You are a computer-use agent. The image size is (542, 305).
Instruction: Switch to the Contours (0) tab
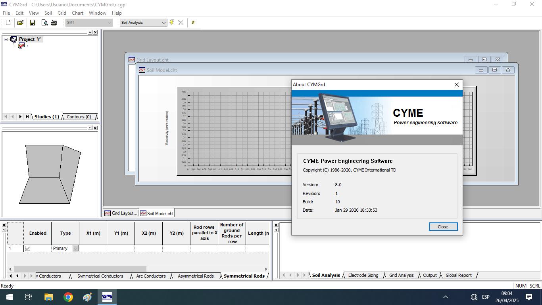pyautogui.click(x=79, y=117)
